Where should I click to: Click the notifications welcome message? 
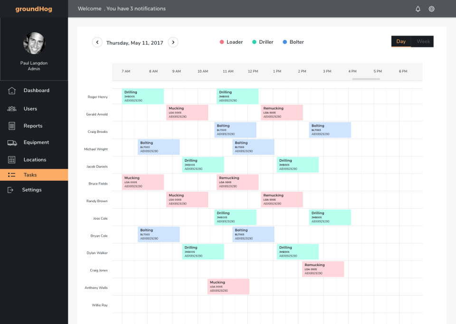coord(122,9)
